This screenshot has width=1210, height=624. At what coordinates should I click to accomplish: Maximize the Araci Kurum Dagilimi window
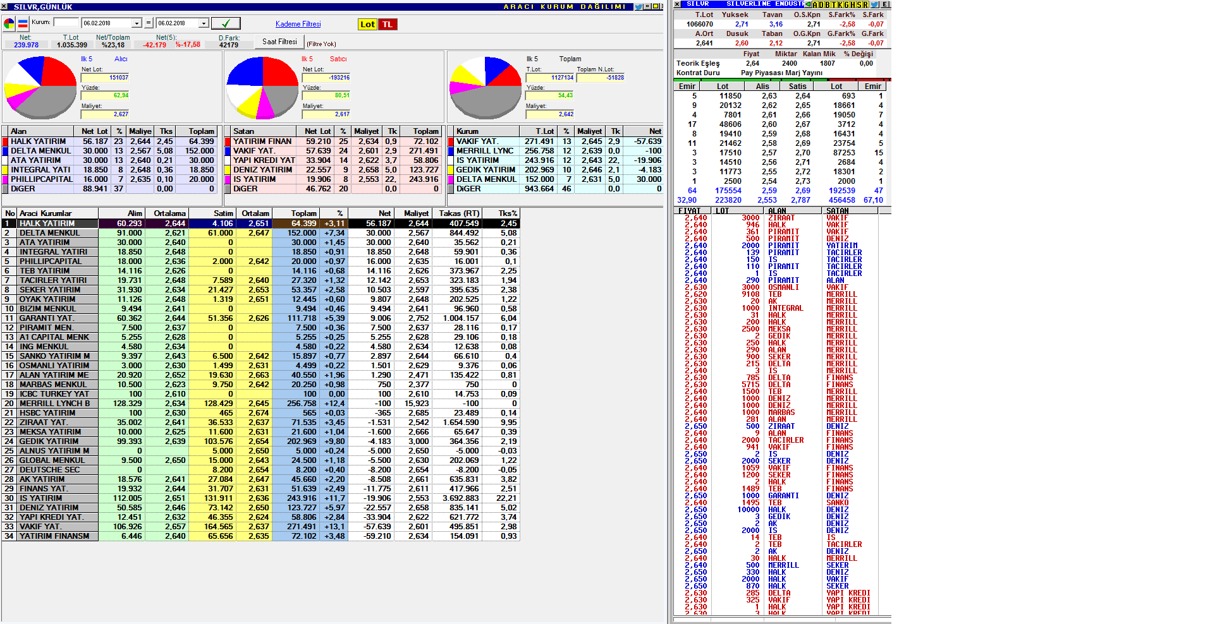[x=656, y=6]
